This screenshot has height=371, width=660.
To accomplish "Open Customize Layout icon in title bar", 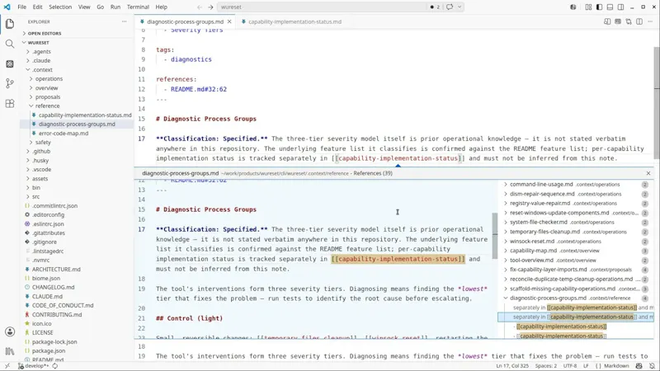I will pos(588,7).
